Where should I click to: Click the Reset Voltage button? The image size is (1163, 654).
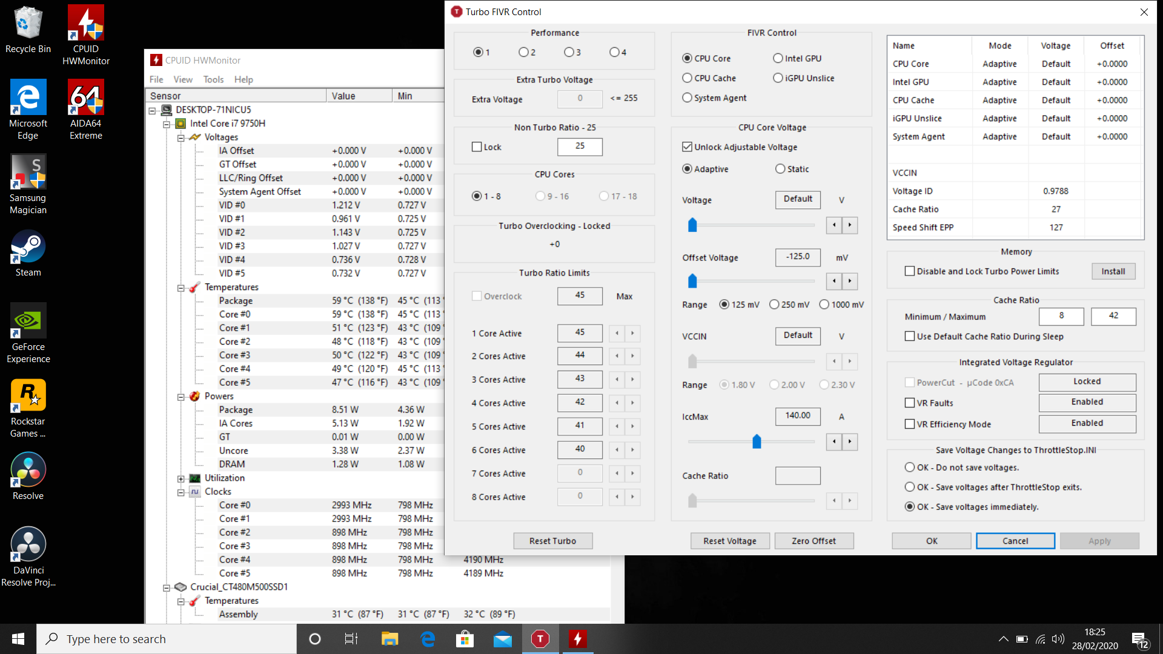pos(730,541)
